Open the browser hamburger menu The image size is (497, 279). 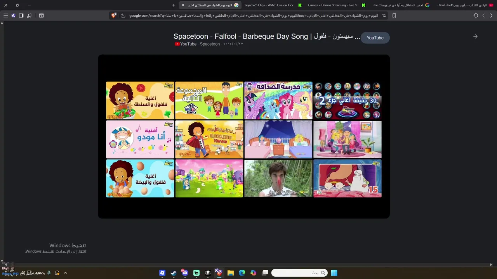click(x=5, y=15)
